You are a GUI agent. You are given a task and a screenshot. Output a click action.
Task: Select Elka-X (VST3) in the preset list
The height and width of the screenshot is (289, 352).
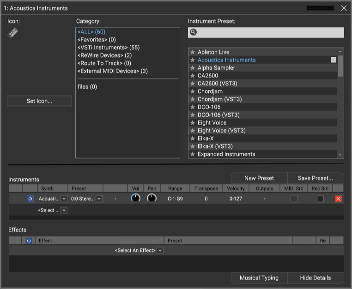coord(263,146)
